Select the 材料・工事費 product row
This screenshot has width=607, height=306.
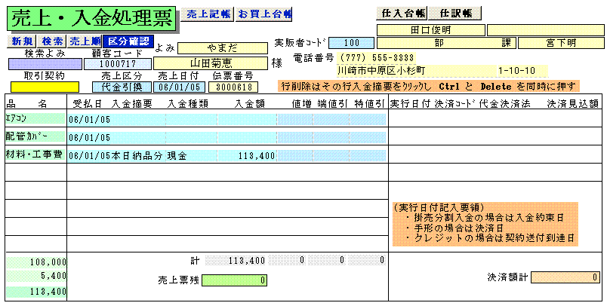pos(35,155)
